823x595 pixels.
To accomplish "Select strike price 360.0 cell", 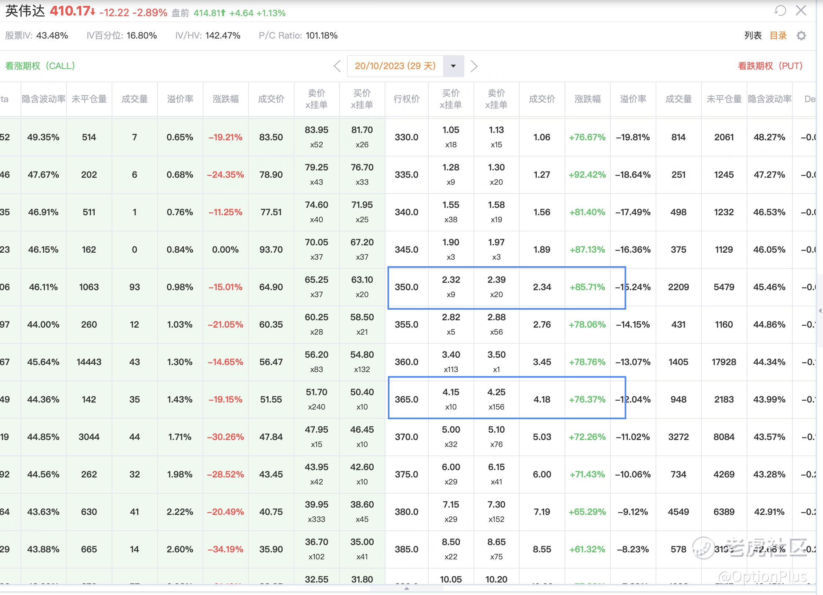I will (406, 362).
